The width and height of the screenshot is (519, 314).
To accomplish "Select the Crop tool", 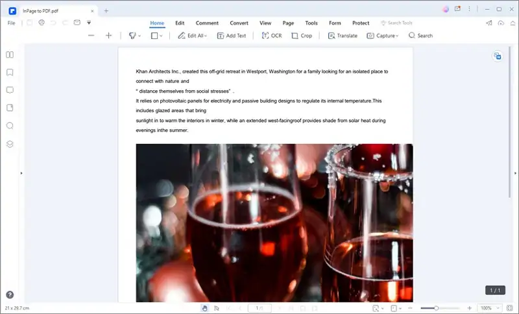I will (302, 36).
